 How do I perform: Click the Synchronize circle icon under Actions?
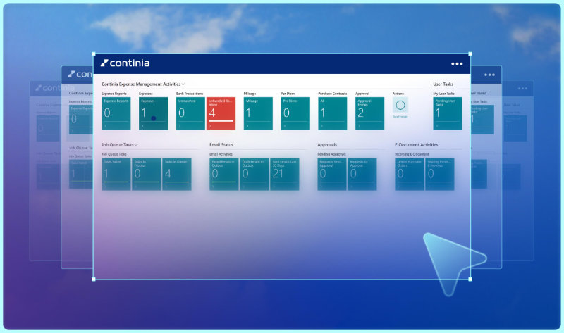[400, 105]
